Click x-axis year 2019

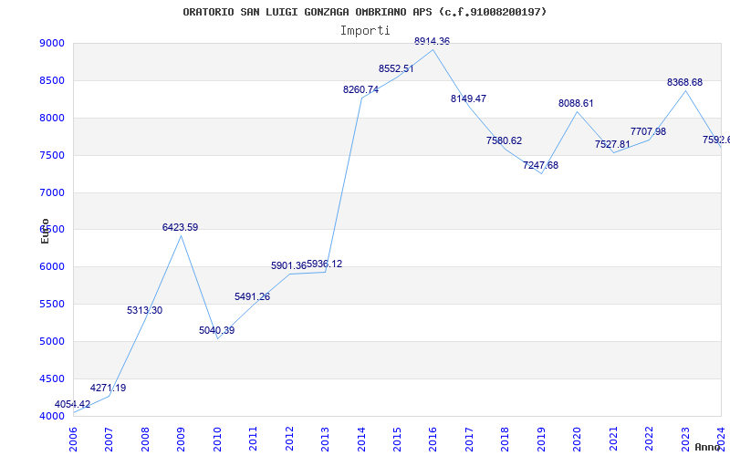coord(541,439)
